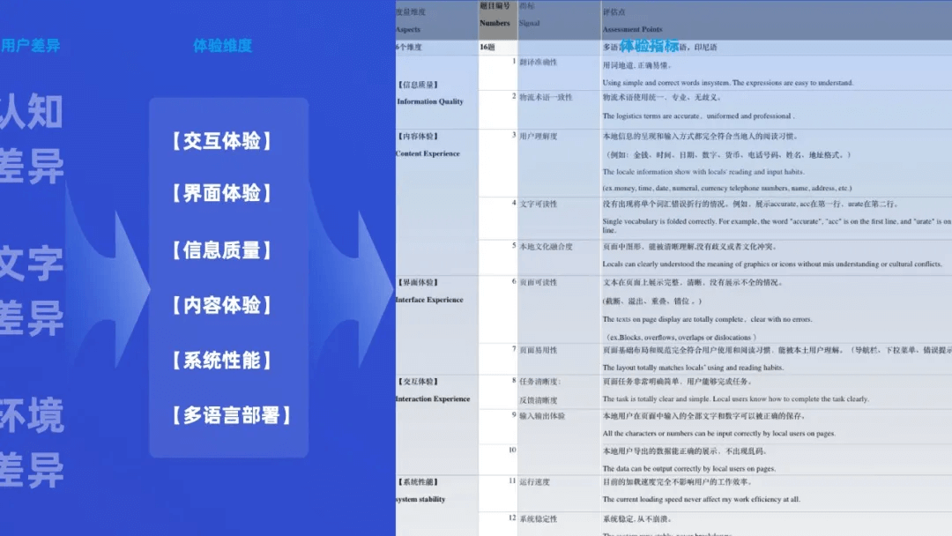This screenshot has width=952, height=536.
Task: Click the system stability aspect cell
Action: [x=420, y=499]
